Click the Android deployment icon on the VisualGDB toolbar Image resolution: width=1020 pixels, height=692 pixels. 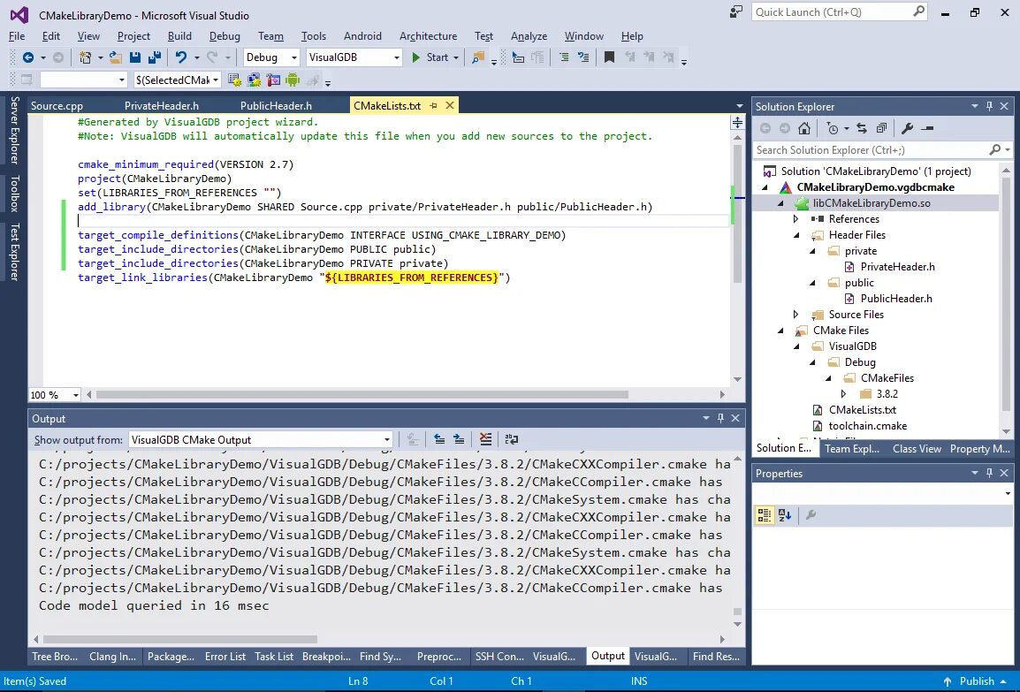coord(291,80)
